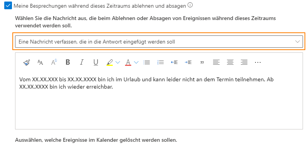Screen dimensions: 308x146
Task: Increase the paragraph indent
Action: [x=188, y=62]
